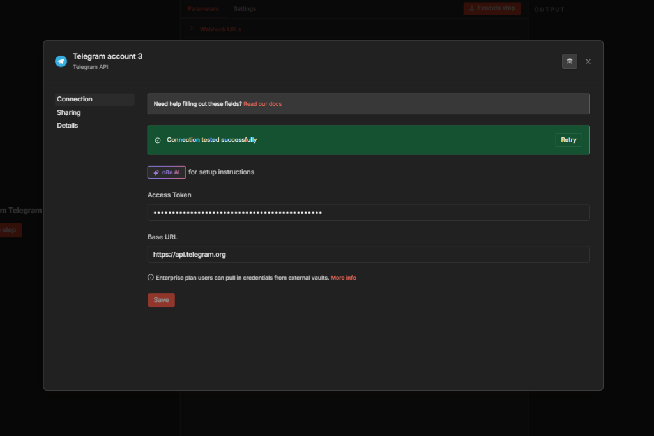Click the success checkmark icon in the green banner
The width and height of the screenshot is (654, 436).
(x=158, y=139)
